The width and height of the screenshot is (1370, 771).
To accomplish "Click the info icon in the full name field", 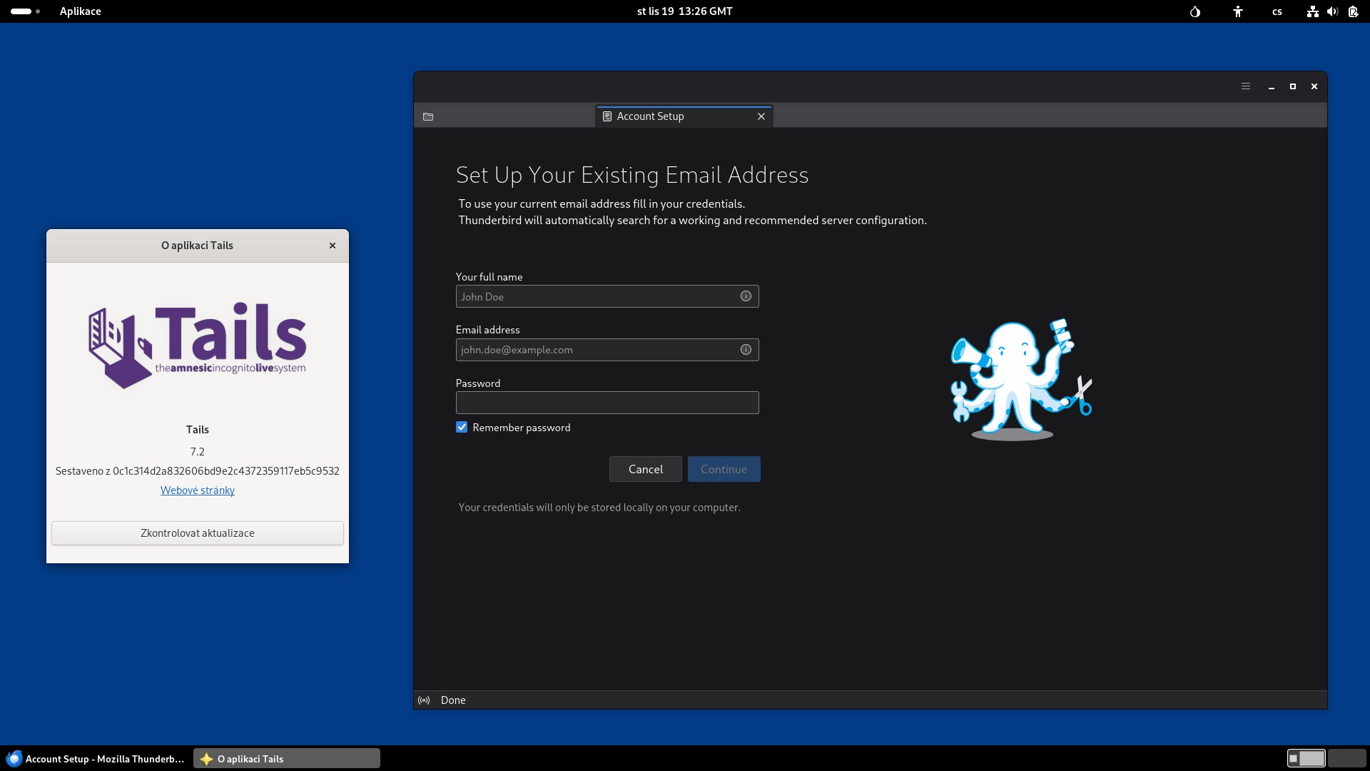I will point(746,296).
